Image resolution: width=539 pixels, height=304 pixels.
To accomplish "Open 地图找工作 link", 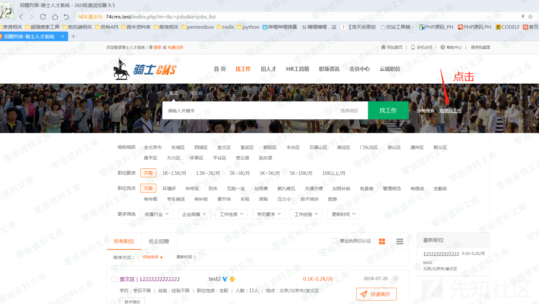I will pos(450,111).
